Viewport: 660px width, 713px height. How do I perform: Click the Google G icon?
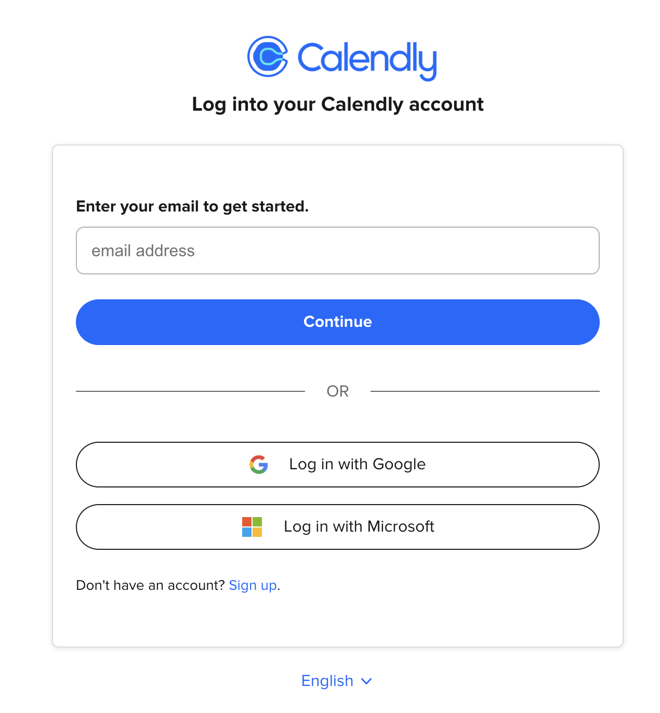tap(259, 465)
